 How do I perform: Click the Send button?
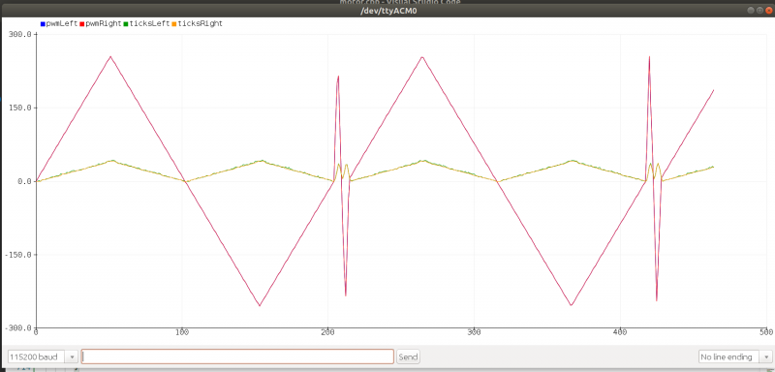pyautogui.click(x=408, y=356)
